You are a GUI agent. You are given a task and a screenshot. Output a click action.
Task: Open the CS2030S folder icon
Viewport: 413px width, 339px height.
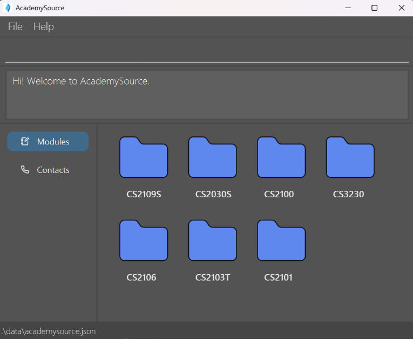click(x=212, y=157)
